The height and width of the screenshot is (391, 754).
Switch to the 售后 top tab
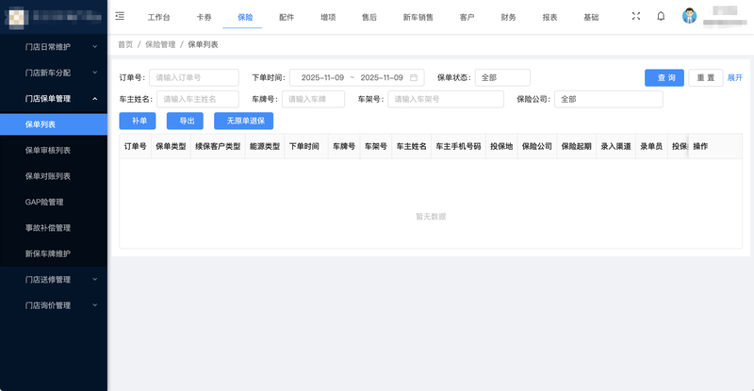(x=369, y=17)
